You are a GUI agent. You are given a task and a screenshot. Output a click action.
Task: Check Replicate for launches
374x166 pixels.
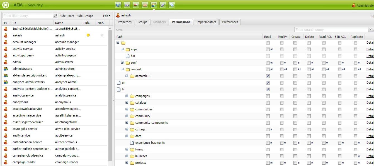(x=355, y=156)
